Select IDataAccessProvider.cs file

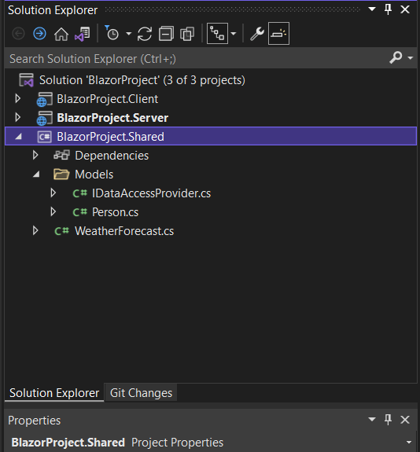point(151,193)
